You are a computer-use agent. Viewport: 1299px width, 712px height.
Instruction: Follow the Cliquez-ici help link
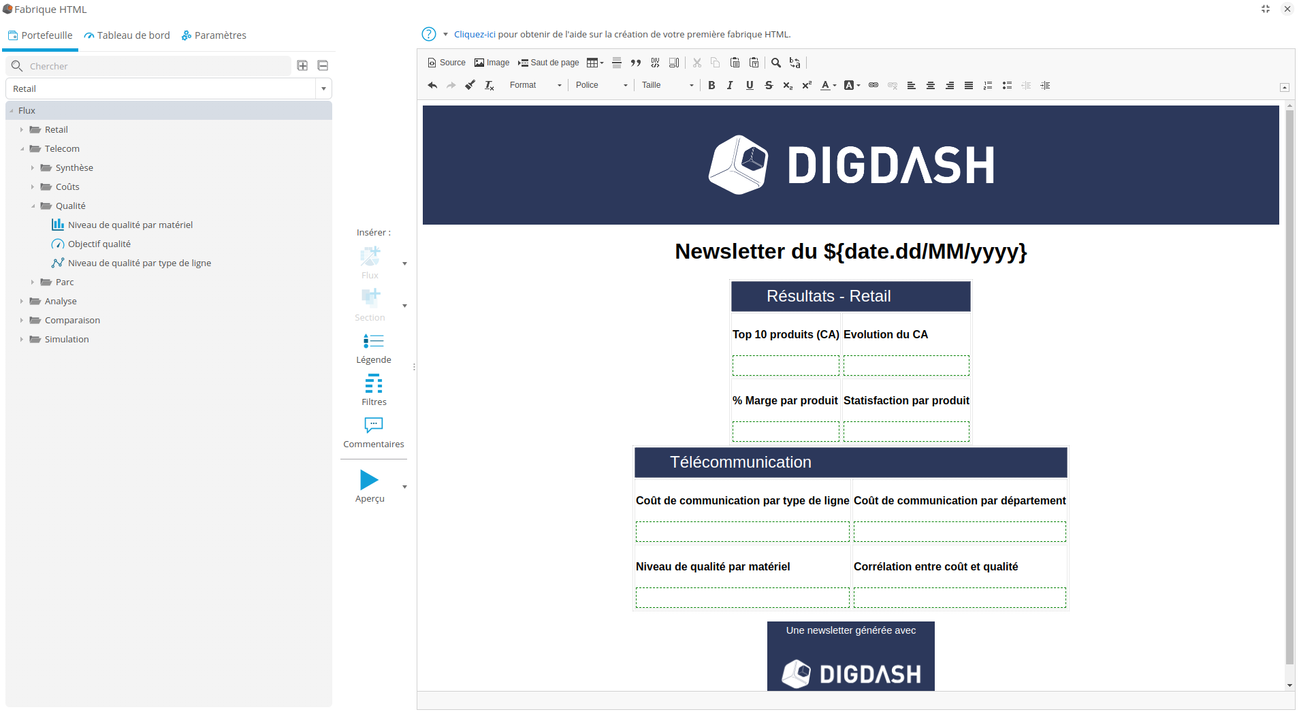tap(475, 34)
